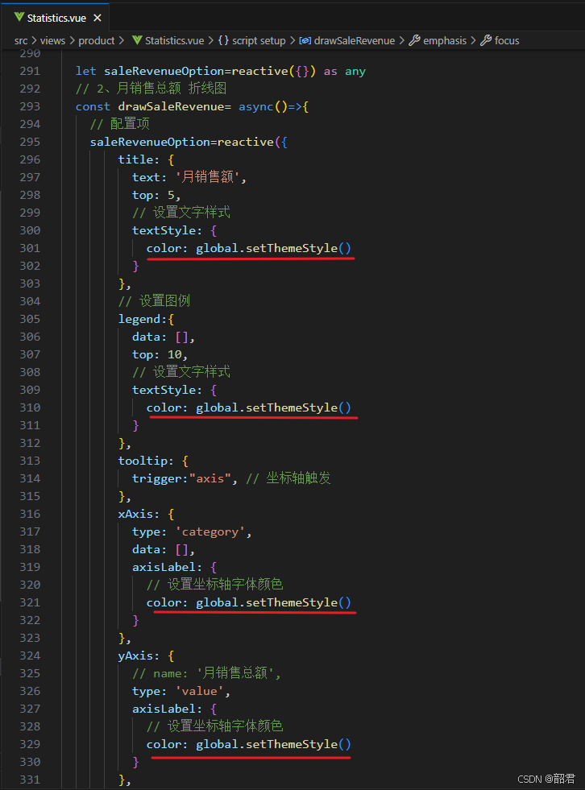Close the Statistics.vue tab
The width and height of the screenshot is (585, 790).
coord(97,19)
